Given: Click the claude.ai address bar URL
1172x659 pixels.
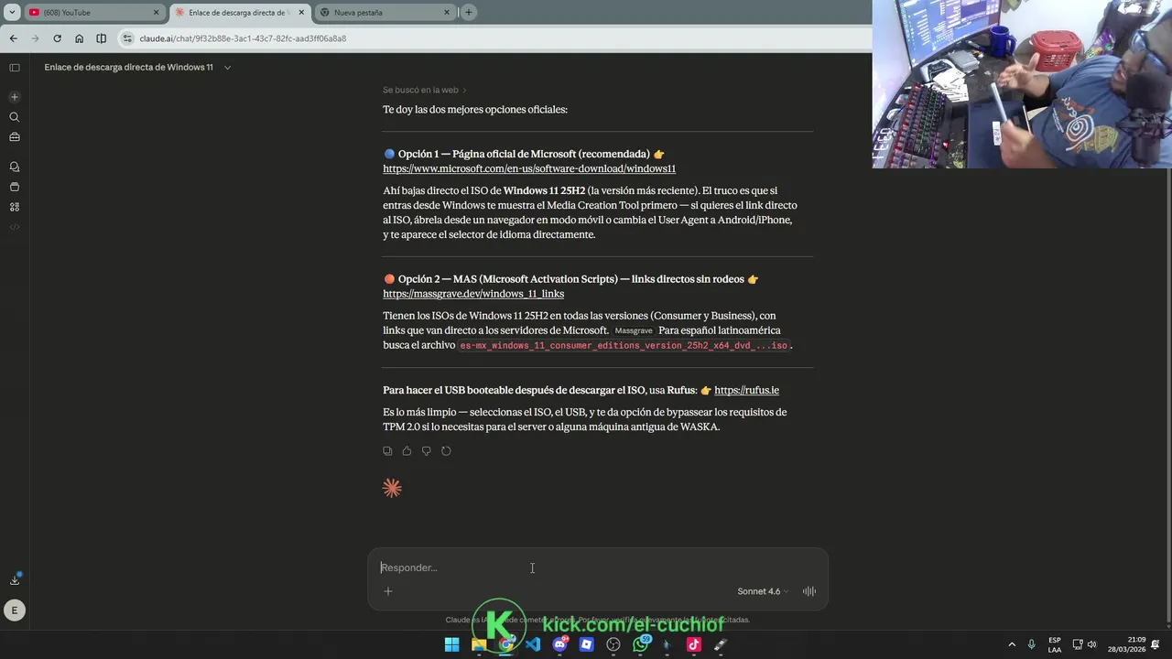Looking at the screenshot, I should (243, 38).
